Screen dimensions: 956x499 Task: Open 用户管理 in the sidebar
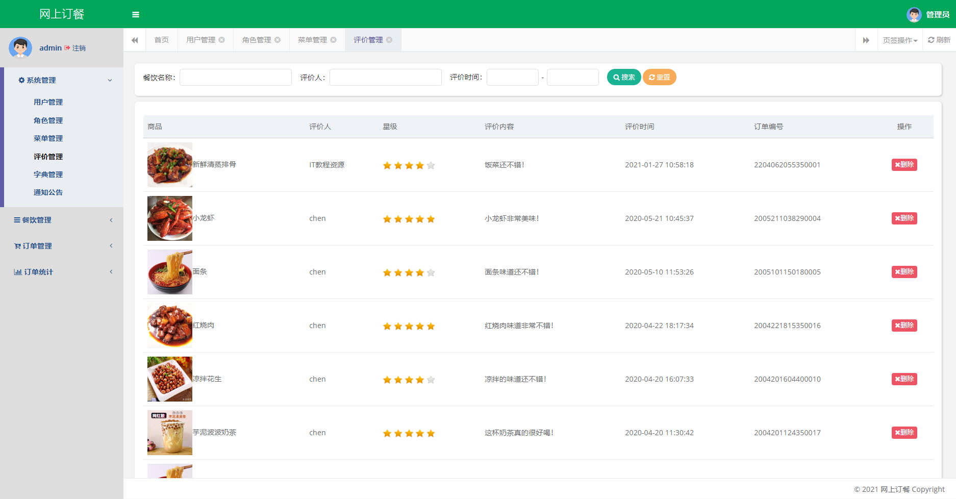(48, 102)
